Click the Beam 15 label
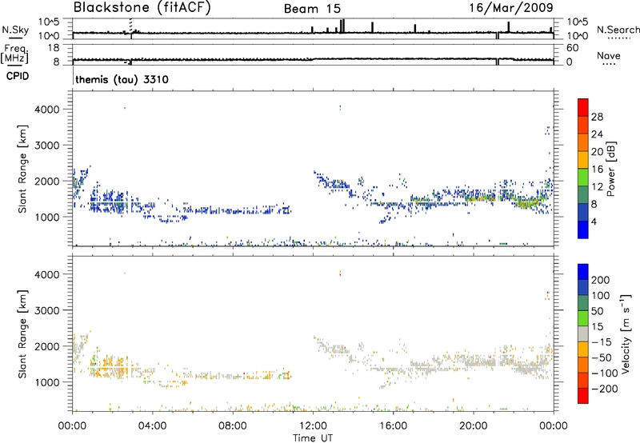Image resolution: width=640 pixels, height=443 pixels. point(312,9)
